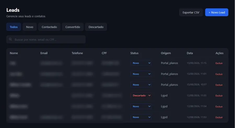Click the Telefone column header

coord(77,53)
